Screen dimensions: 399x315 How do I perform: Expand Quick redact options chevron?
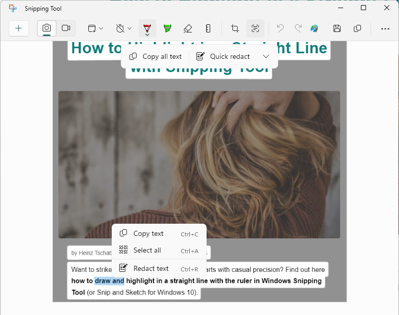(x=266, y=56)
